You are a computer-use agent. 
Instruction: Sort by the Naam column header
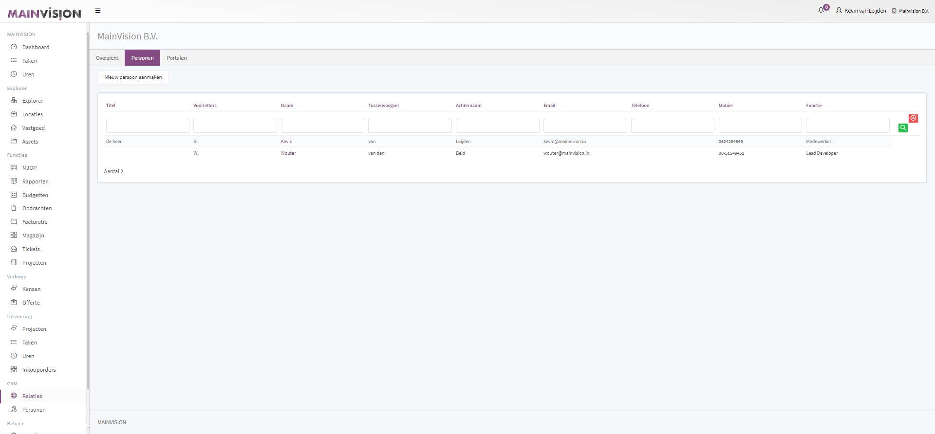(x=287, y=106)
